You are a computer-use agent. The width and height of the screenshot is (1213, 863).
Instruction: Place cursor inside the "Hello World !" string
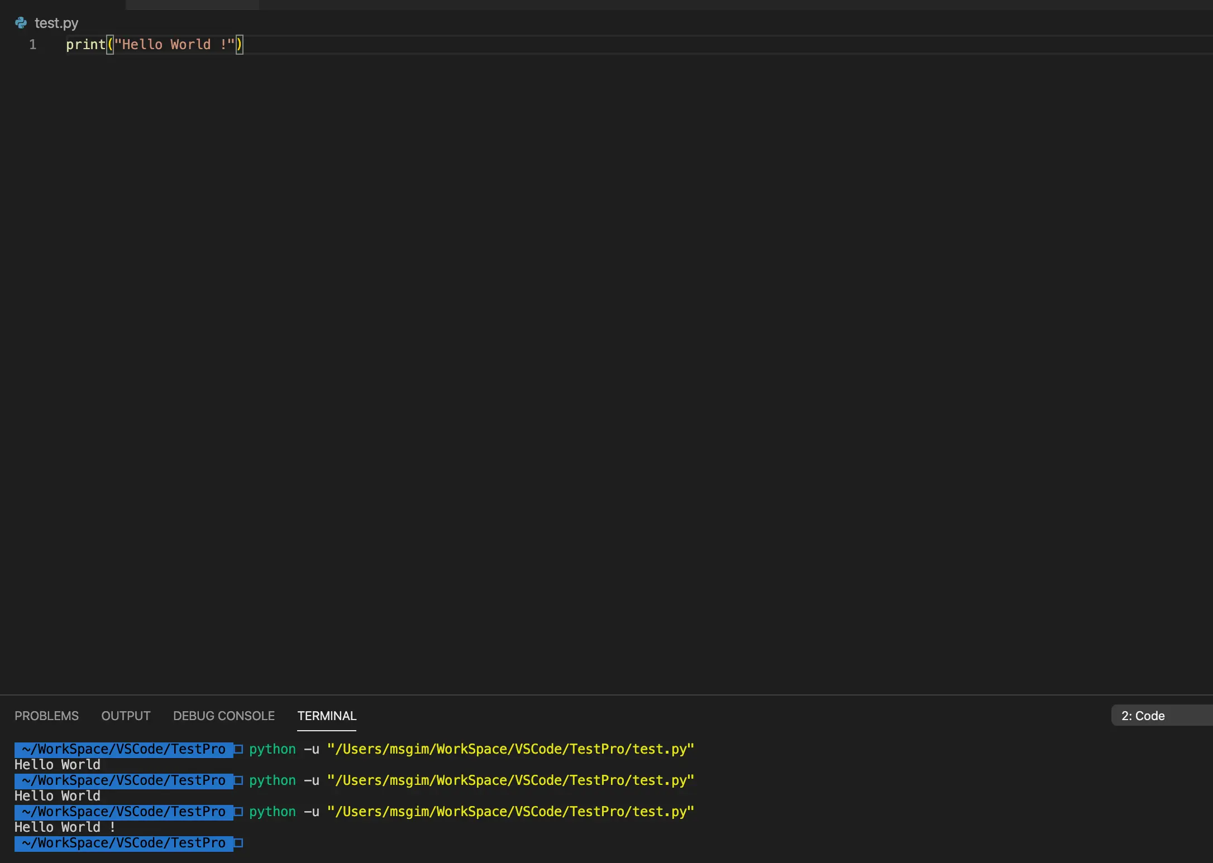pyautogui.click(x=174, y=45)
